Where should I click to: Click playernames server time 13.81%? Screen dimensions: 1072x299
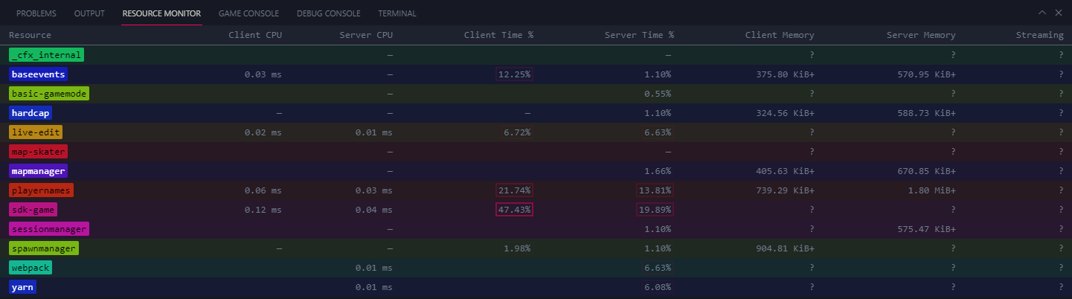pyautogui.click(x=655, y=190)
